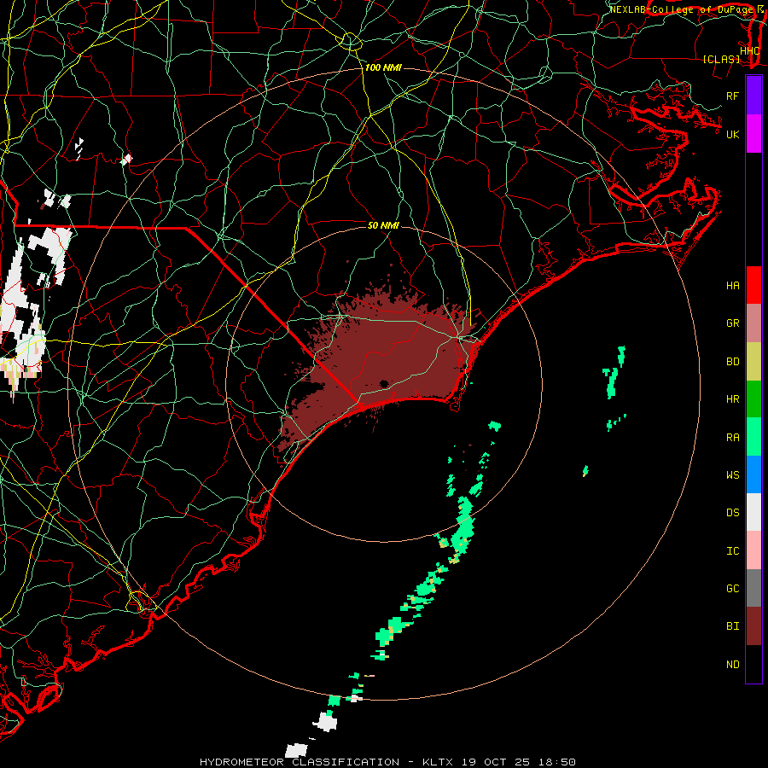768x768 pixels.
Task: Click the HYDROMETEOR CLASSIFICATION title text
Action: [300, 762]
